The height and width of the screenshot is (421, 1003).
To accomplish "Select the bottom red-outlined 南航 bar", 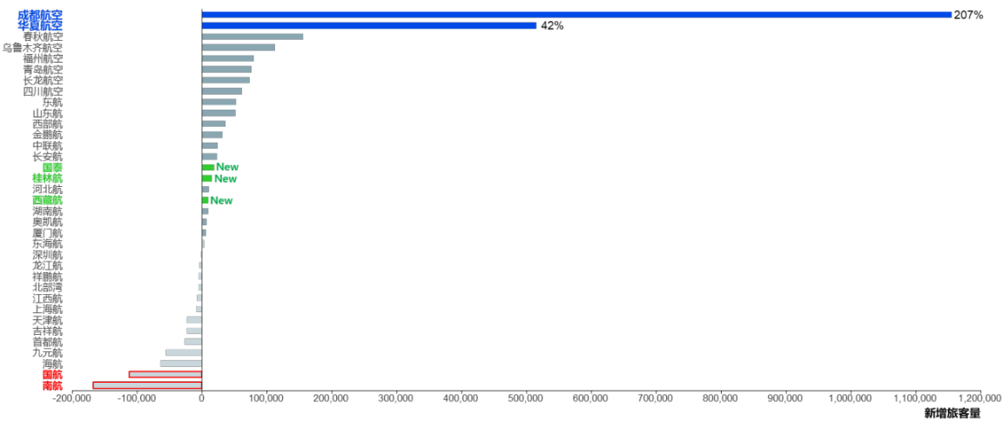I will 147,385.
